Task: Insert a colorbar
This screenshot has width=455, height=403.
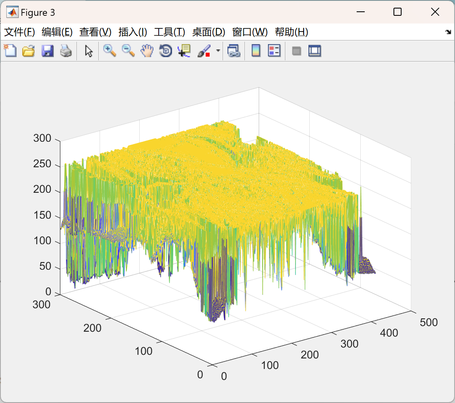Action: 256,51
